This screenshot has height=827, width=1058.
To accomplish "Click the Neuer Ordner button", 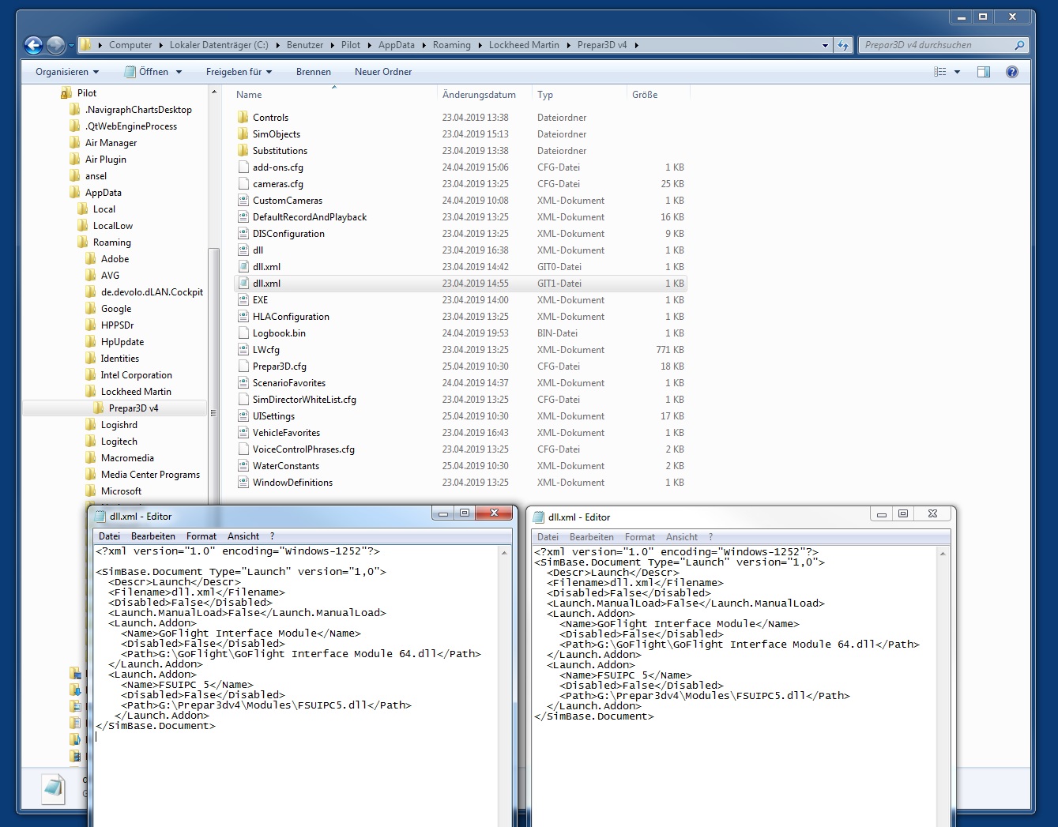I will pos(383,72).
